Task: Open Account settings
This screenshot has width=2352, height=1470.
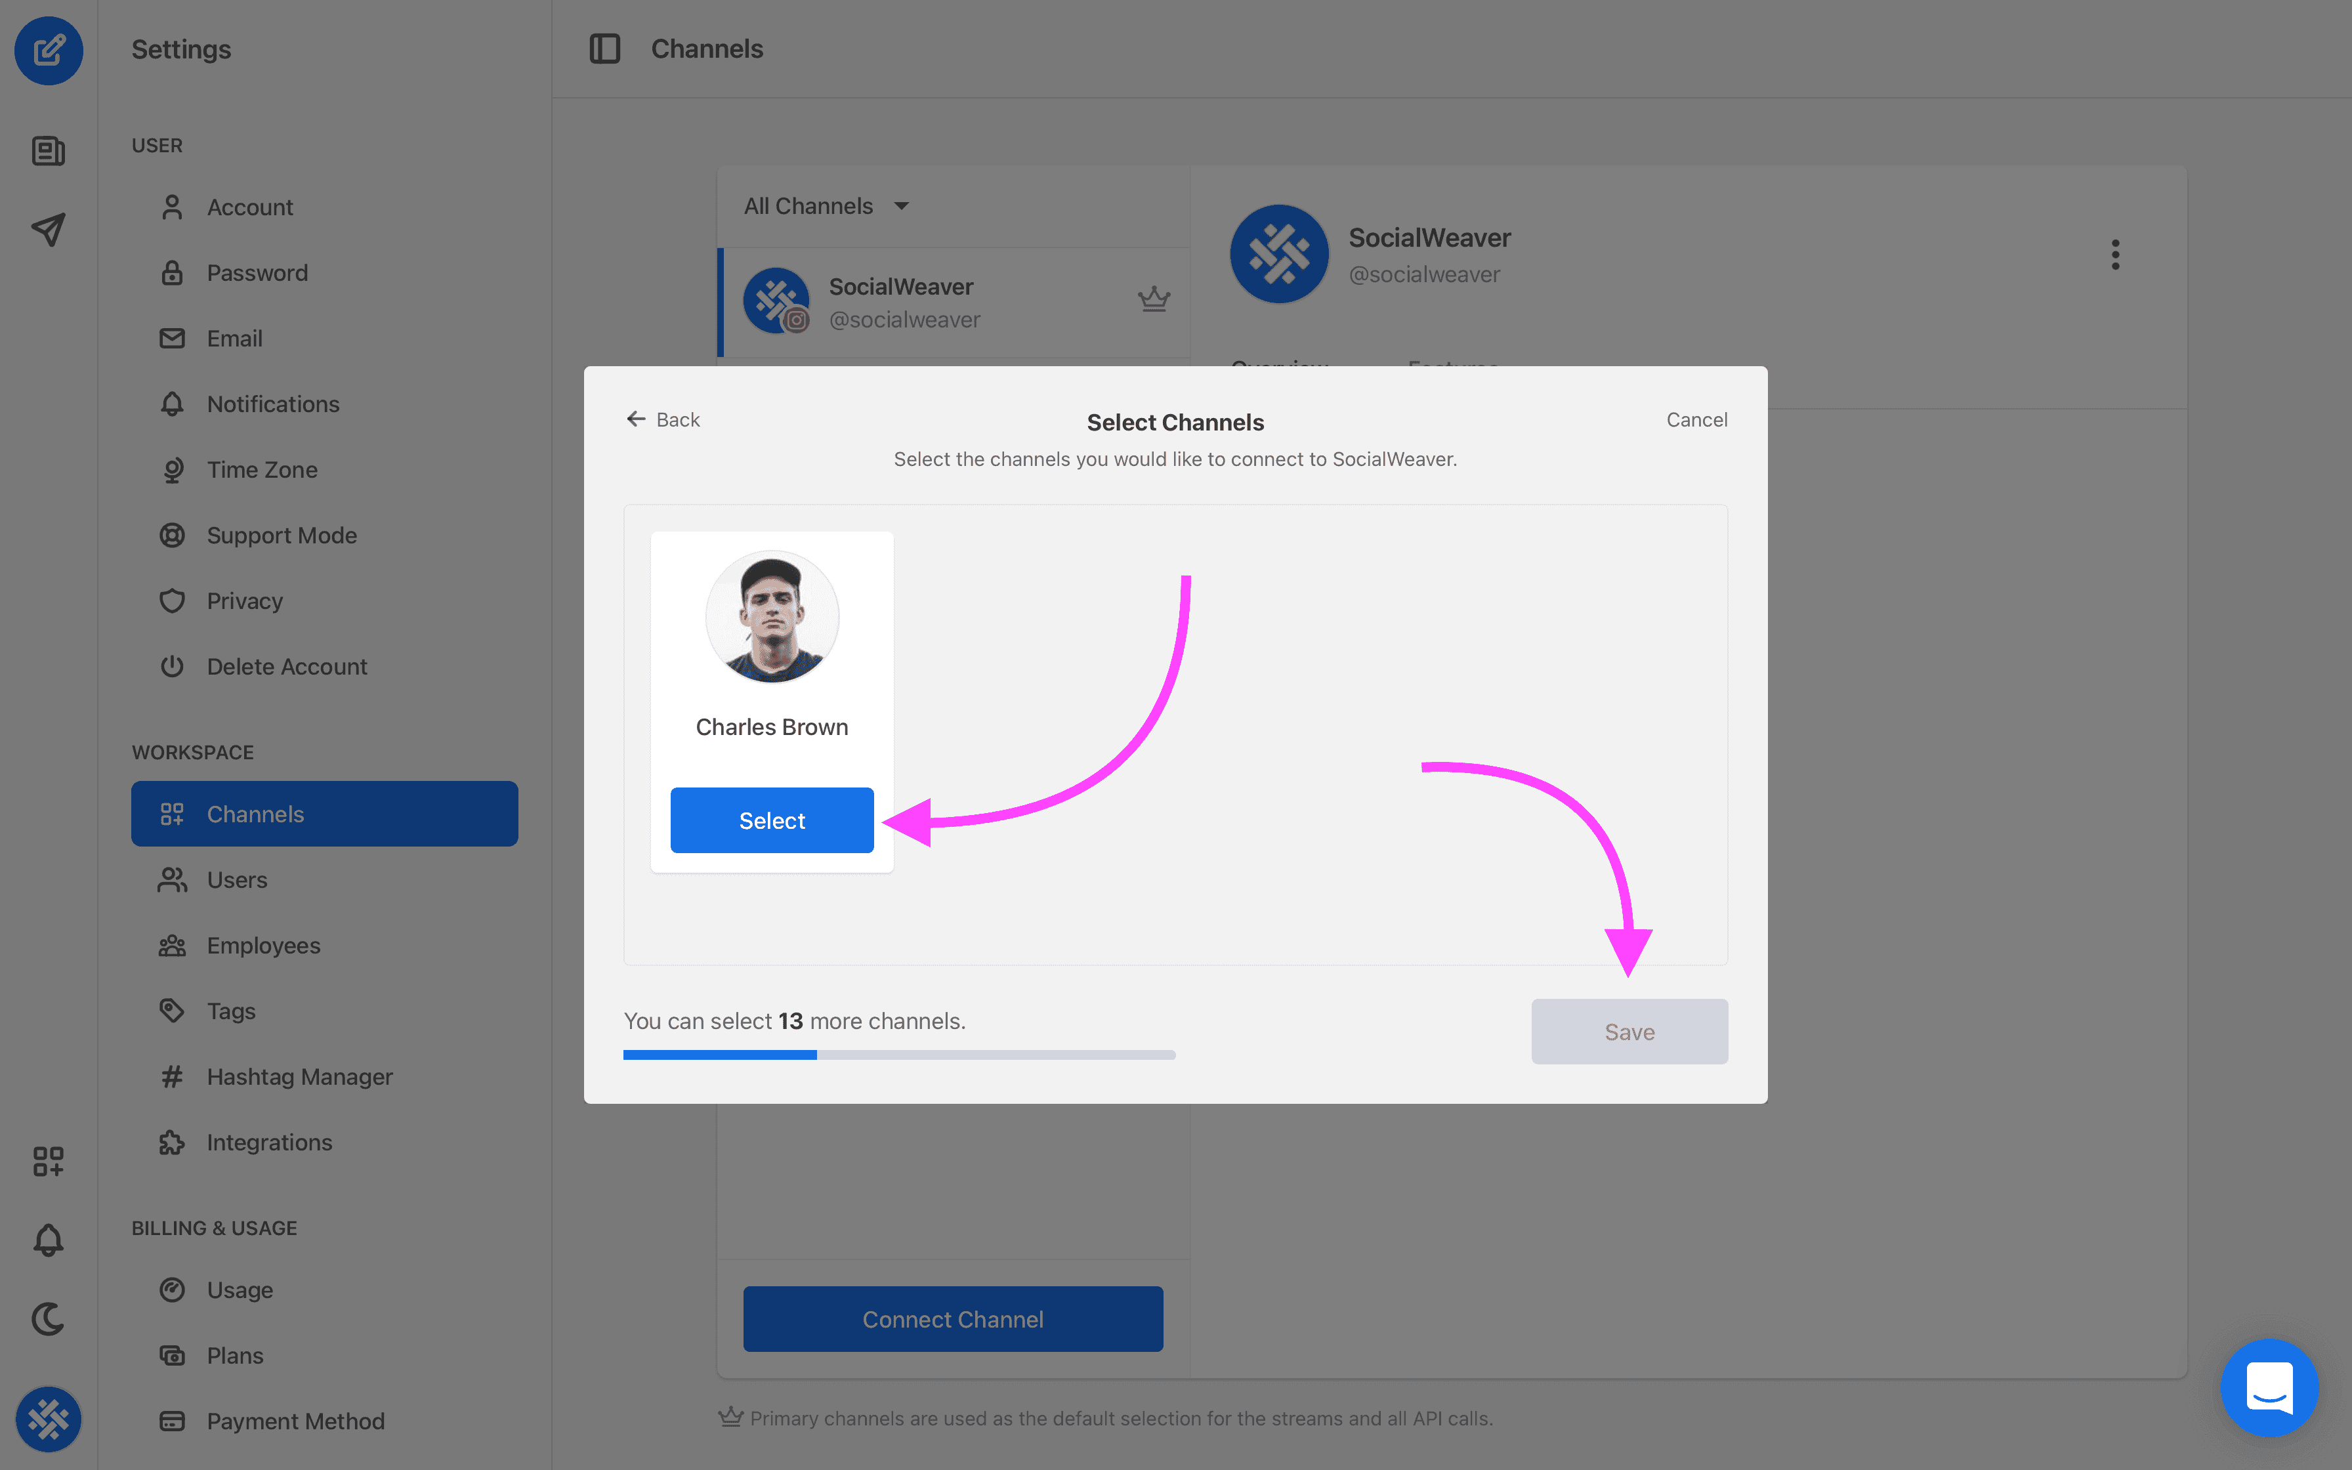Action: (x=325, y=207)
